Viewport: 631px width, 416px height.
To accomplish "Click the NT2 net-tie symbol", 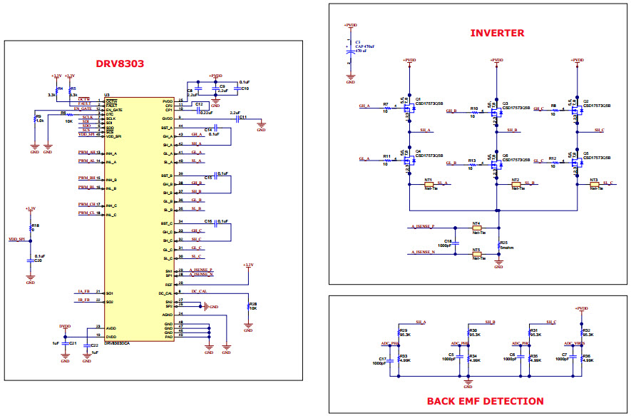I will tap(516, 184).
